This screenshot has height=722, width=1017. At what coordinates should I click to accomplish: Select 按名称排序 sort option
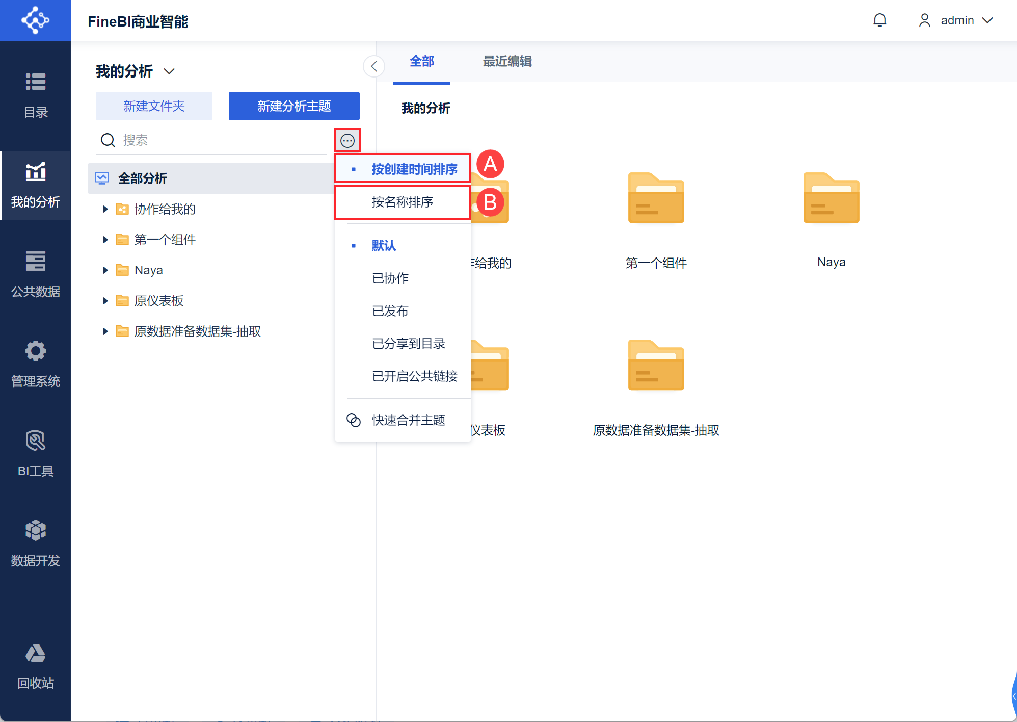pyautogui.click(x=403, y=202)
